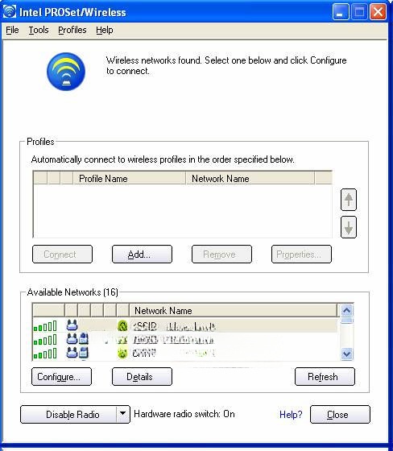
Task: Move selected profile down with arrow button
Action: (349, 227)
